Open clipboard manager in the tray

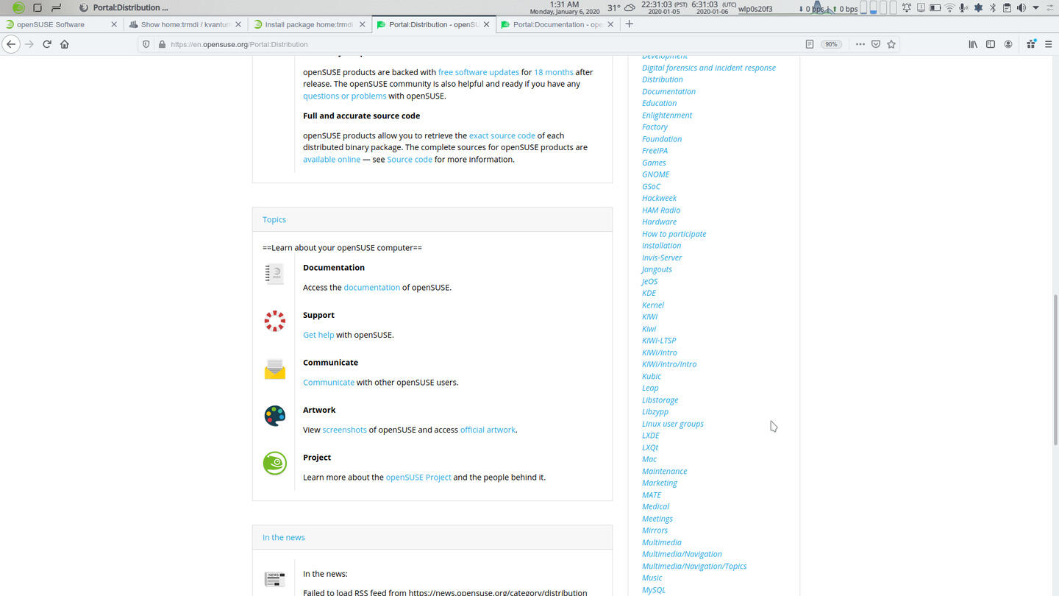click(1007, 8)
